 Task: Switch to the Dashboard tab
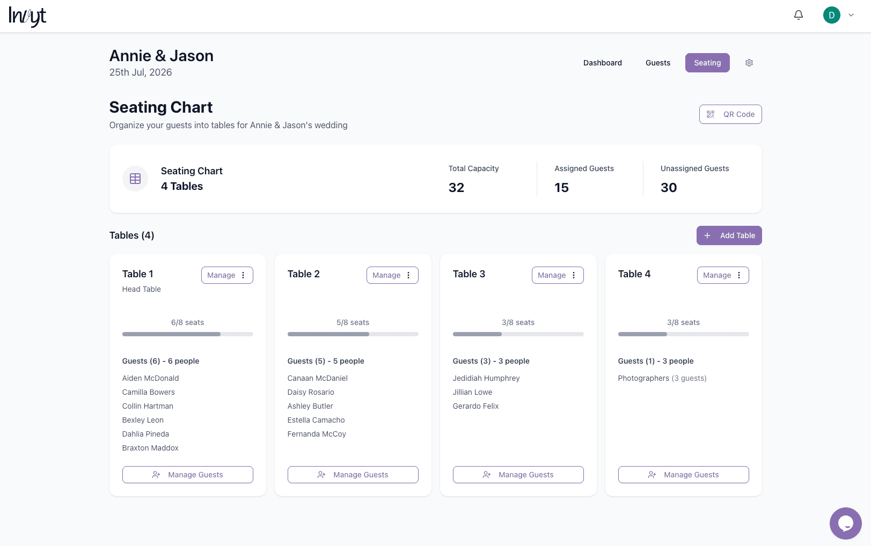(x=602, y=63)
